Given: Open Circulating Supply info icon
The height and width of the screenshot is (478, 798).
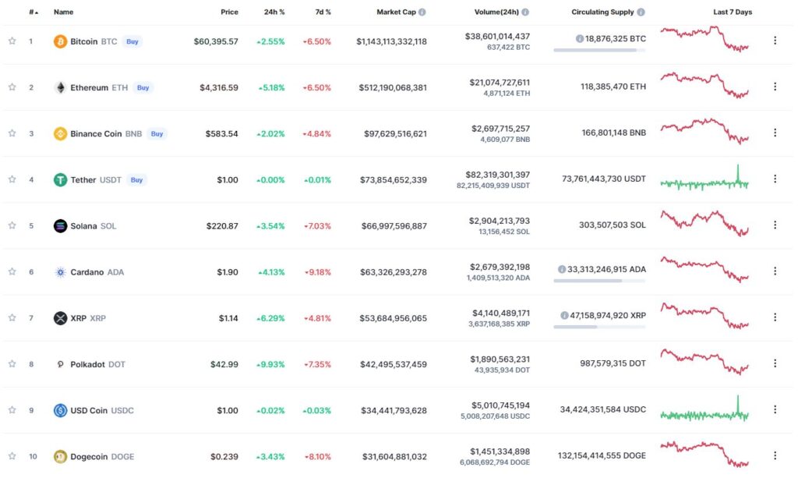Looking at the screenshot, I should pyautogui.click(x=641, y=12).
